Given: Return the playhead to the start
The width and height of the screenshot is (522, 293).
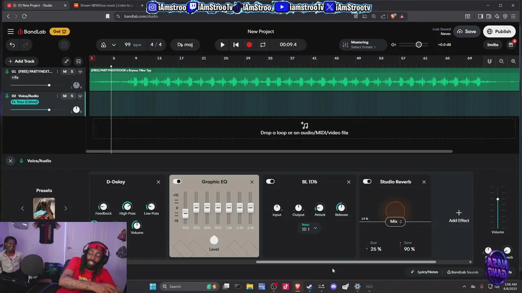Looking at the screenshot, I should pyautogui.click(x=236, y=45).
